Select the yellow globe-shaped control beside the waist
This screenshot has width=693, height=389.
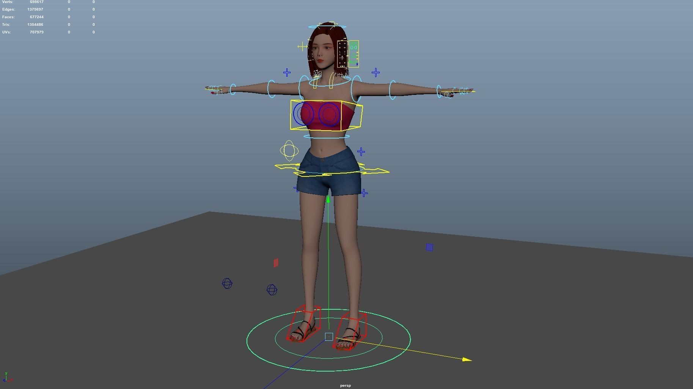[x=289, y=151]
